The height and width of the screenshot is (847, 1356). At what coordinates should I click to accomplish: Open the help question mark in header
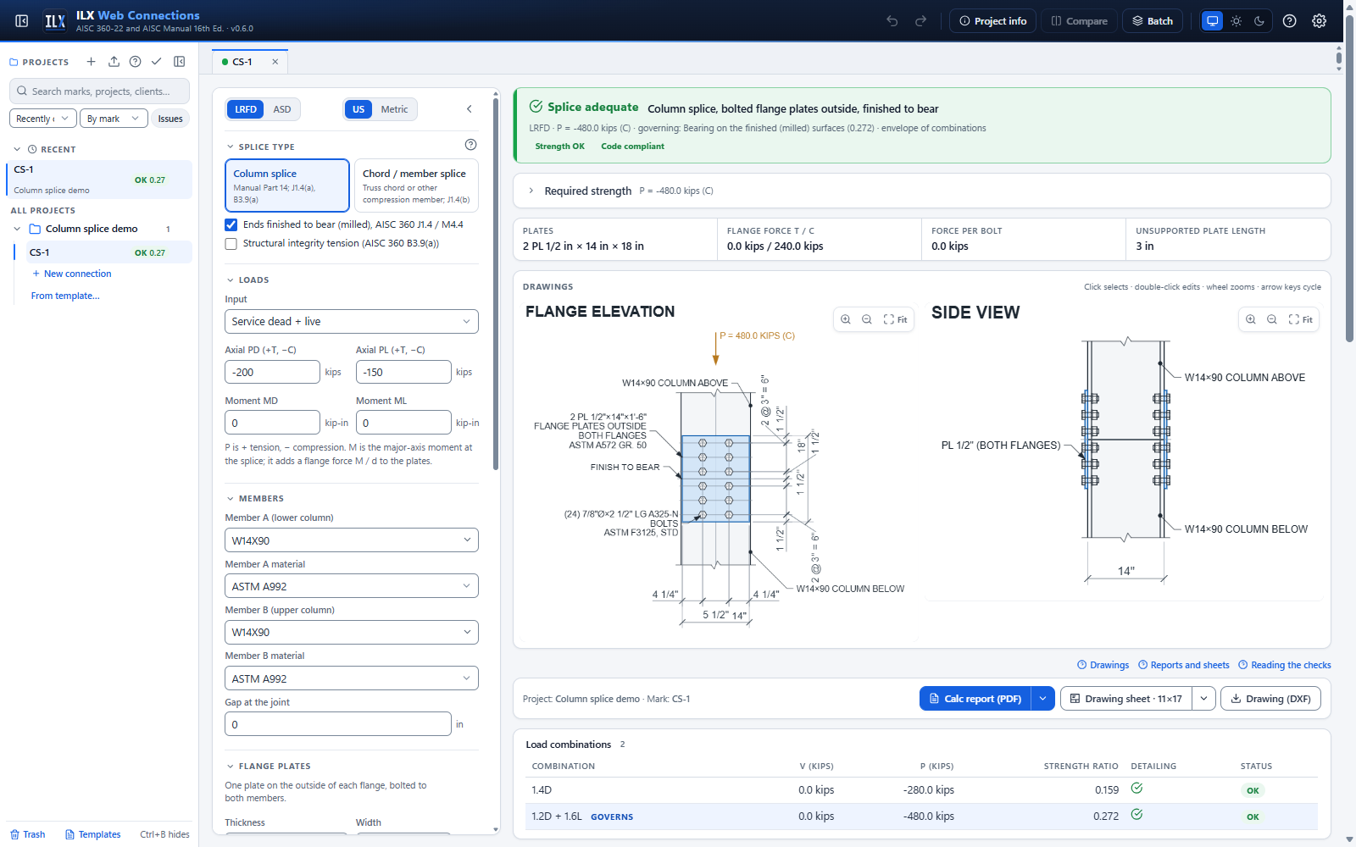pos(1290,21)
